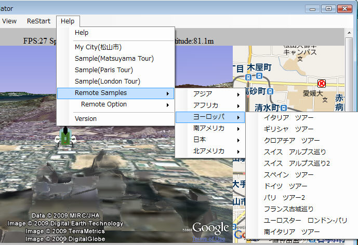Select ユーロスター ロンドン-パリ tour
The height and width of the screenshot is (245, 358).
pyautogui.click(x=298, y=221)
